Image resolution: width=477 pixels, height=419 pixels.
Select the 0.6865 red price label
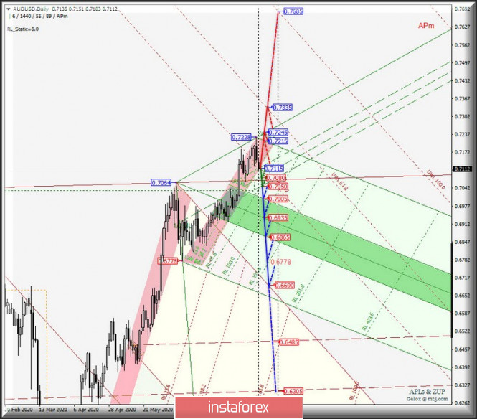point(280,237)
